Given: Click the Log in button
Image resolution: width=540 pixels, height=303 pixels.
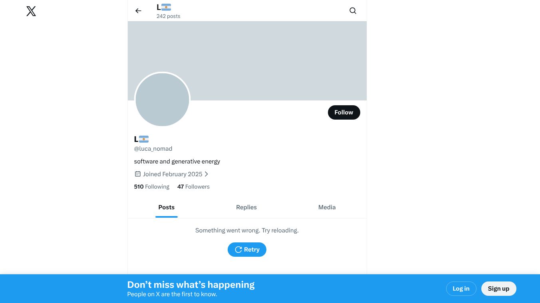Looking at the screenshot, I should click(x=461, y=289).
